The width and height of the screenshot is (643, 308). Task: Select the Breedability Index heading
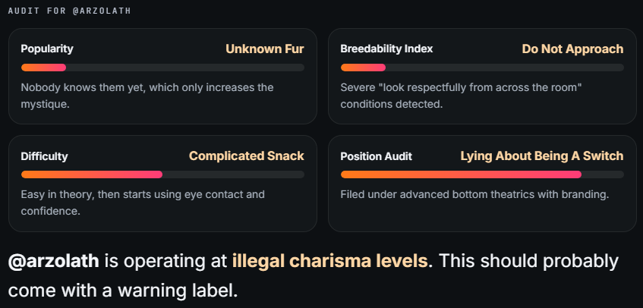coord(386,49)
